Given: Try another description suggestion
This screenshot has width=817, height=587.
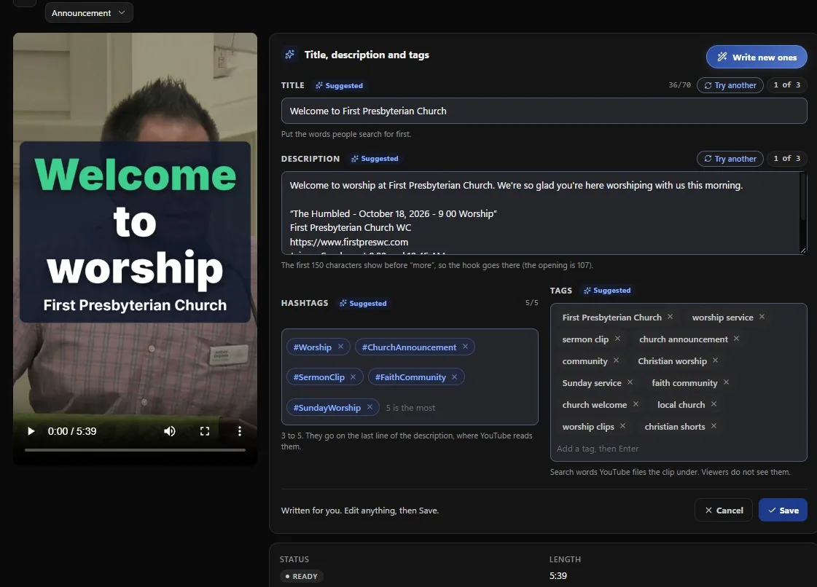Looking at the screenshot, I should click(730, 158).
